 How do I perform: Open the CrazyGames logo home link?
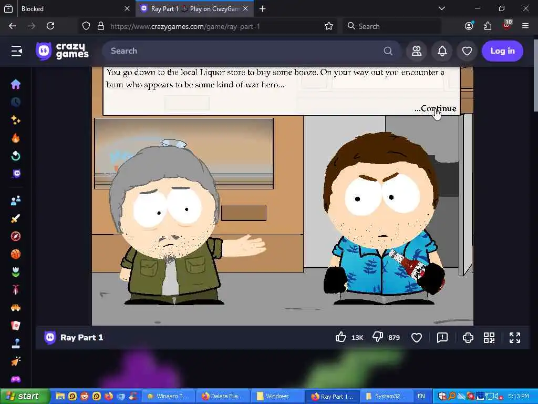(x=63, y=51)
